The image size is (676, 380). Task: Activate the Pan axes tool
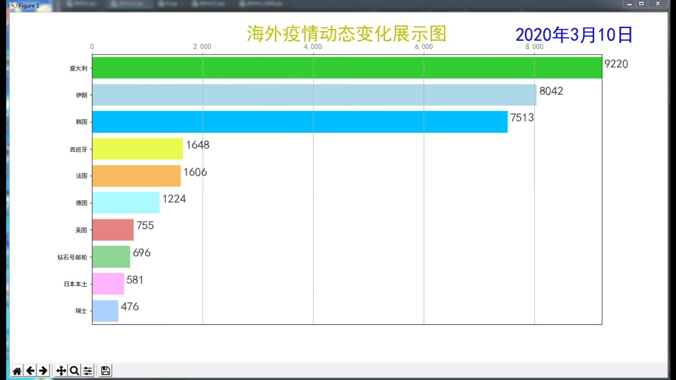point(61,370)
